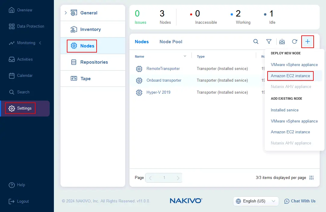This screenshot has height=212, width=326.
Task: Click Hyper-V 2019's Transporter (Installed service) type
Action: coord(222,92)
